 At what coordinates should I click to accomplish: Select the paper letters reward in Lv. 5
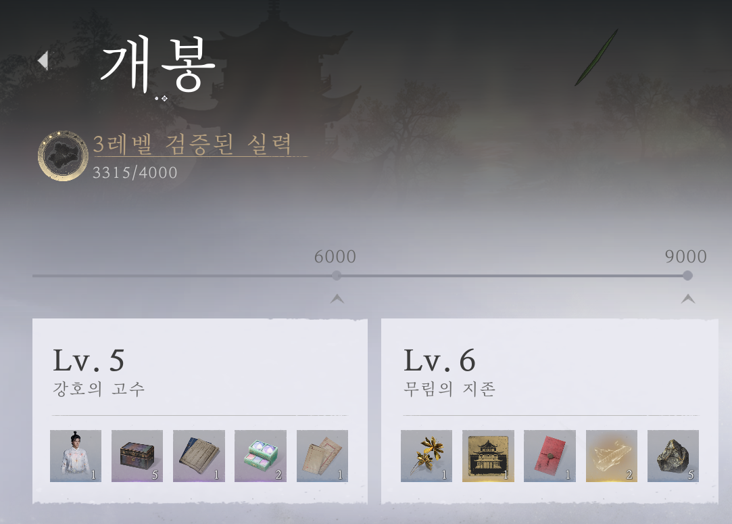click(322, 456)
